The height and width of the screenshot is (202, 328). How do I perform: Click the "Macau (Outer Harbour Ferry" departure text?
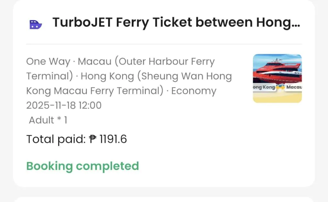pyautogui.click(x=146, y=61)
